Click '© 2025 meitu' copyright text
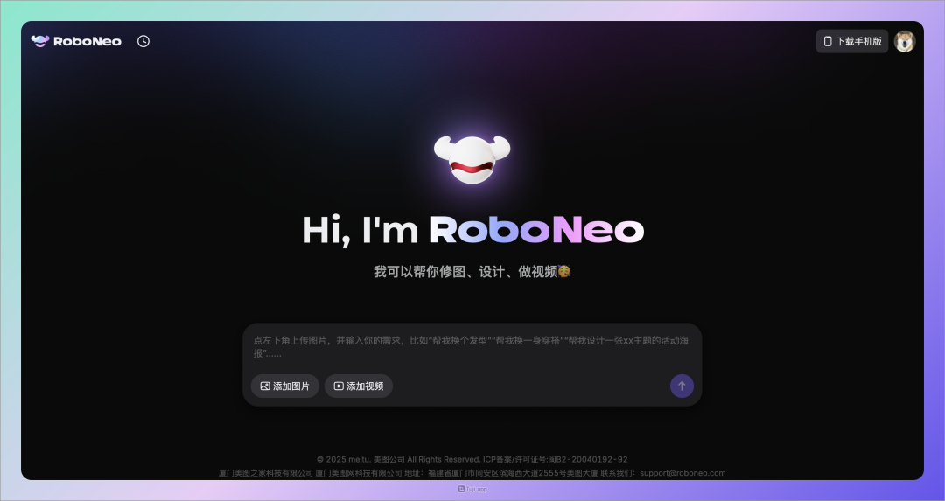 click(x=344, y=459)
